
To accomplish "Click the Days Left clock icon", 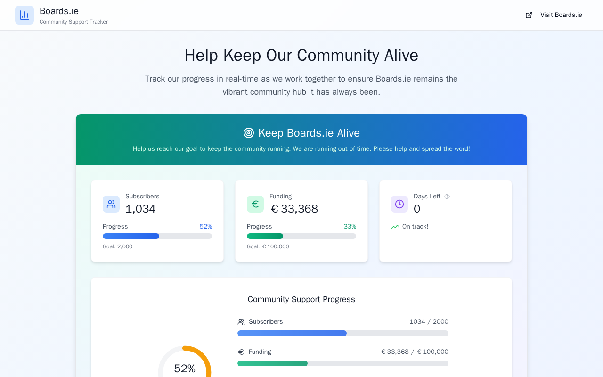I will [x=399, y=204].
